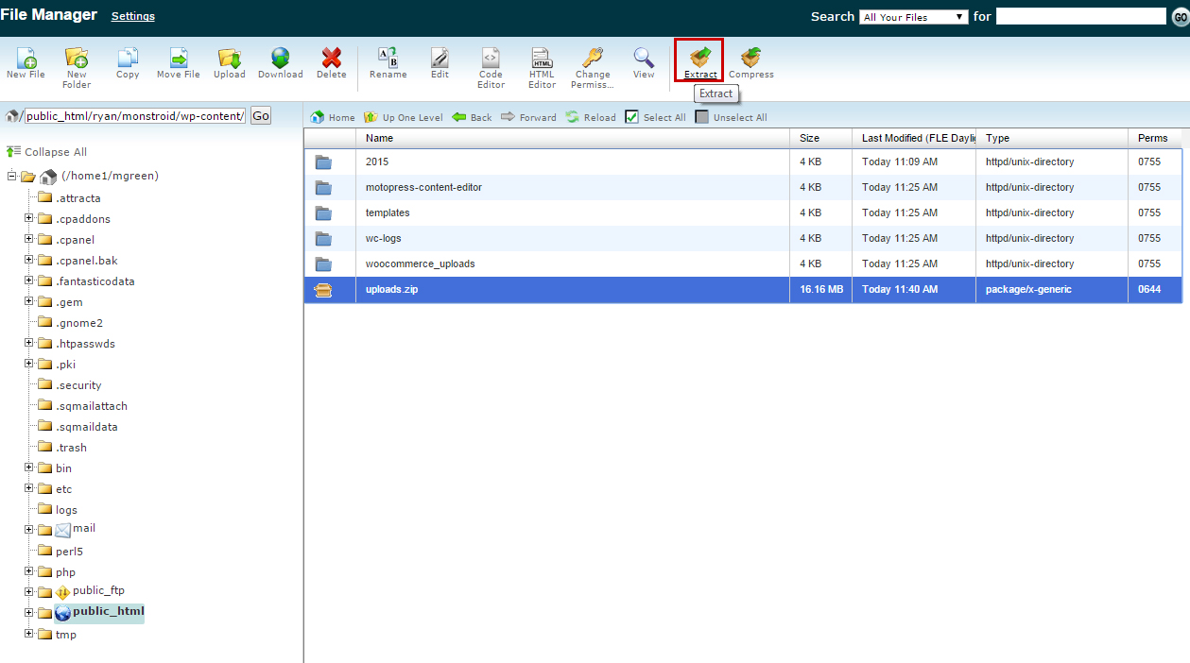The image size is (1190, 663).
Task: Check Select All files
Action: tap(632, 117)
